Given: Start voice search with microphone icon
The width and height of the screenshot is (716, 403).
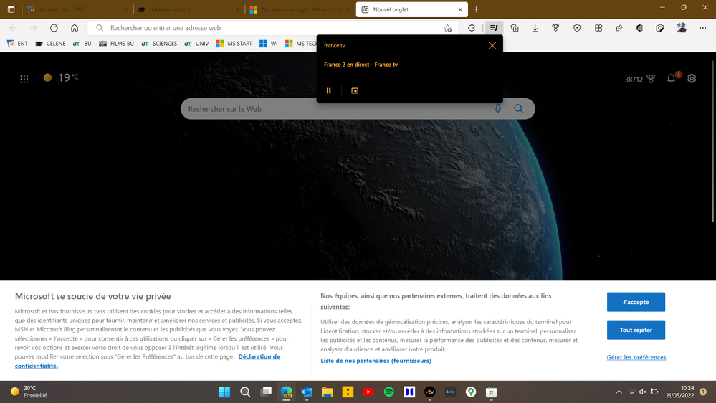Looking at the screenshot, I should click(x=497, y=109).
